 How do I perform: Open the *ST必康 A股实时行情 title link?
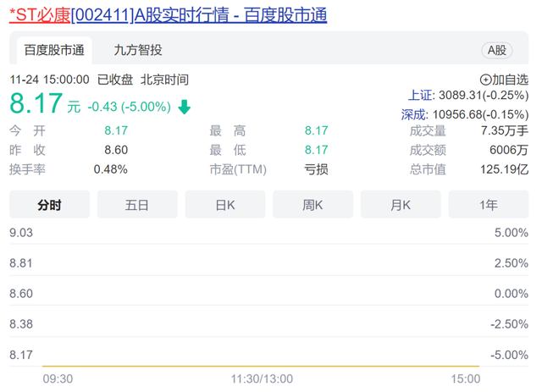point(168,15)
